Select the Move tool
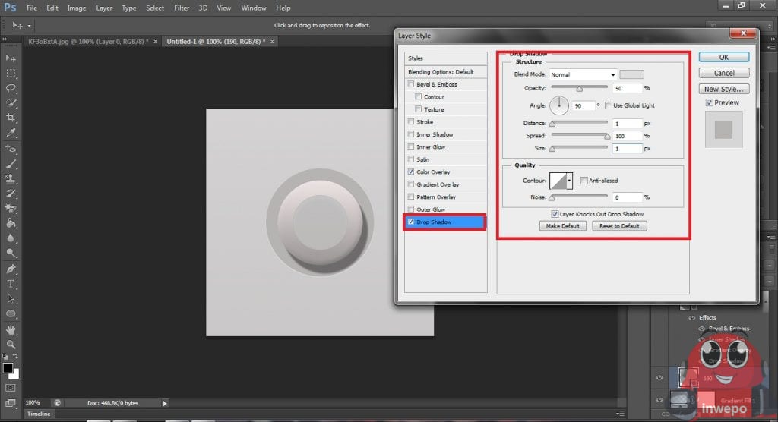Image resolution: width=778 pixels, height=422 pixels. pos(11,58)
